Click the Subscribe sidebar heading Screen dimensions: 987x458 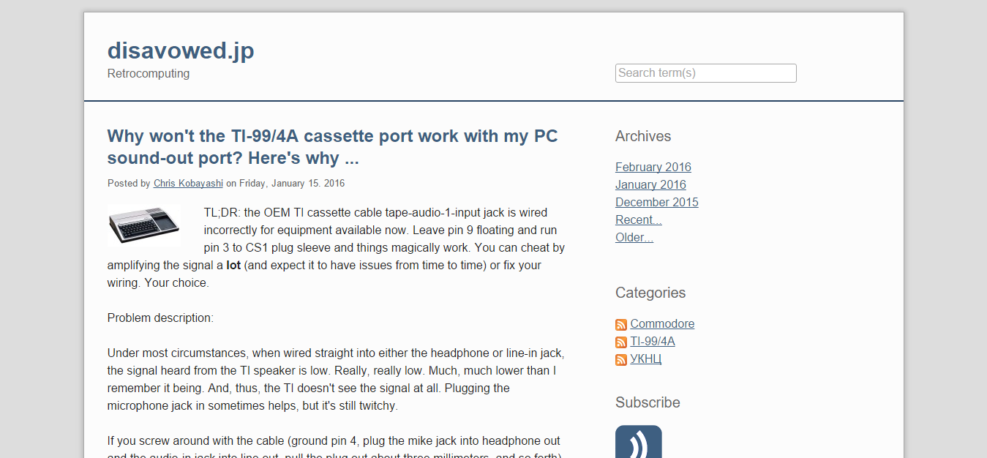pos(648,402)
